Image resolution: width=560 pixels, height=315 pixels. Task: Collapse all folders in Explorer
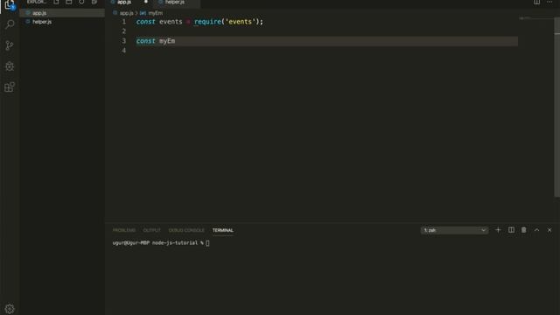(94, 2)
